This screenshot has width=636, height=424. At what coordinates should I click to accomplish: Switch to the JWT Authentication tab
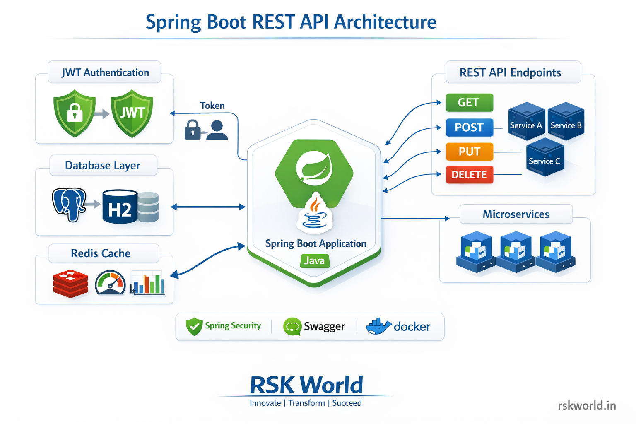[104, 72]
